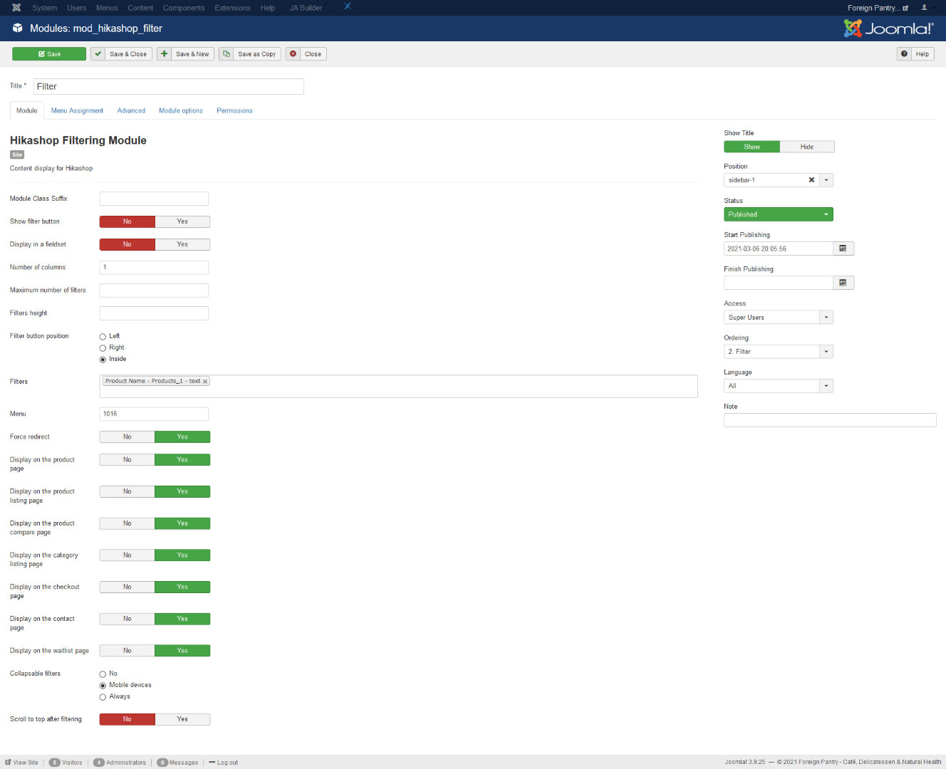The image size is (946, 769).
Task: Choose Always for Collapsable filters
Action: point(103,697)
